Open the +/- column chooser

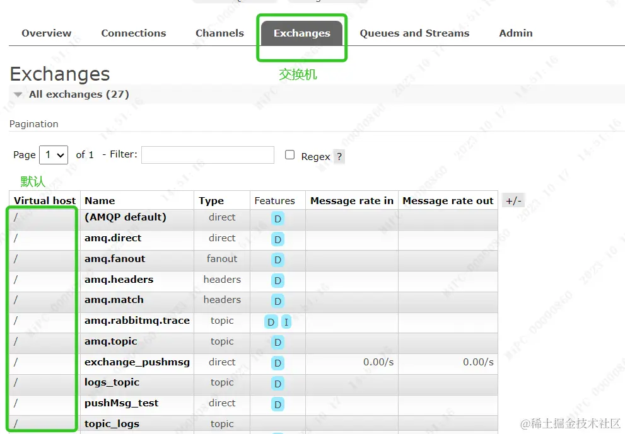(514, 201)
